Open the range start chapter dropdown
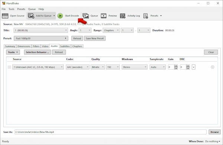223x145 pixels. pos(127,30)
